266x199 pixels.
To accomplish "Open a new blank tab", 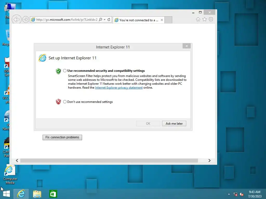I will (x=168, y=20).
